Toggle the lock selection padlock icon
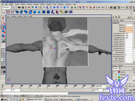This screenshot has height=101, width=135. 72,7
